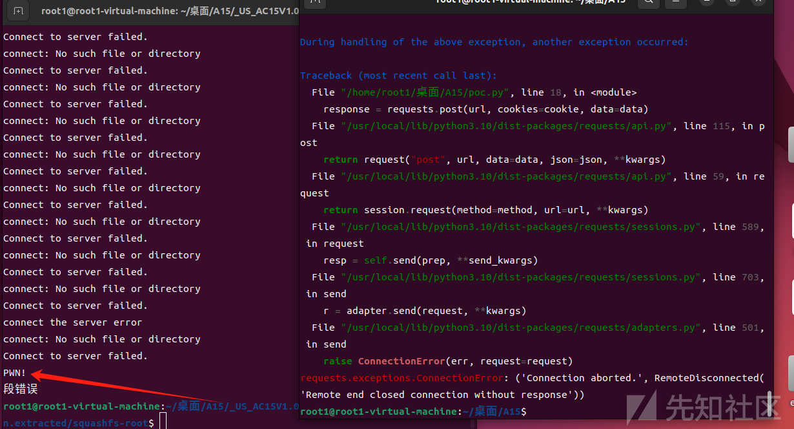This screenshot has height=429, width=794.
Task: Select the '段错误' segmentation fault line
Action: click(x=21, y=390)
